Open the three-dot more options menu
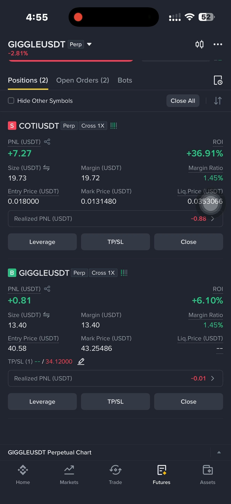Viewport: 231px width, 504px height. (218, 44)
